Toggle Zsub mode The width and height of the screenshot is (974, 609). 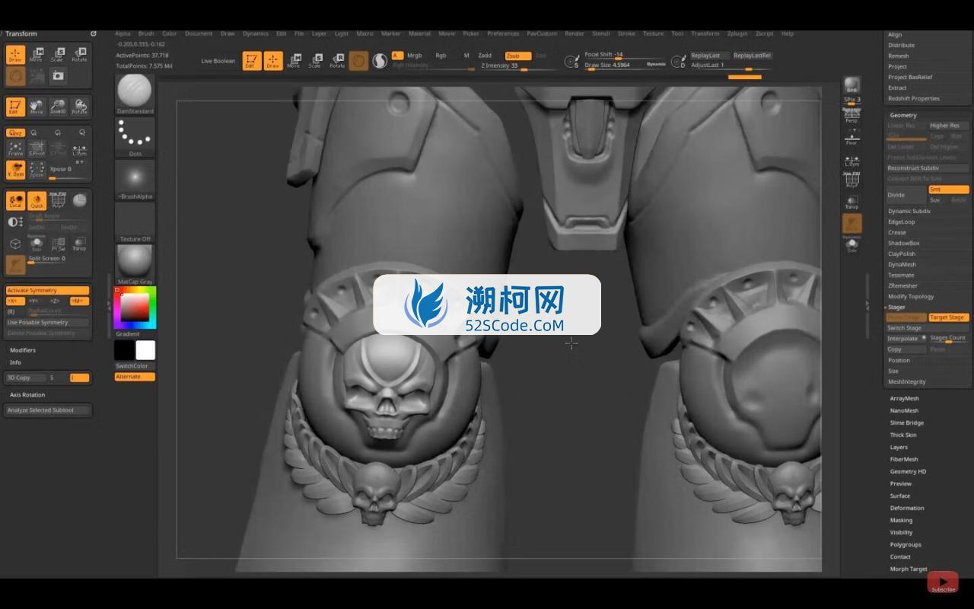pyautogui.click(x=517, y=56)
